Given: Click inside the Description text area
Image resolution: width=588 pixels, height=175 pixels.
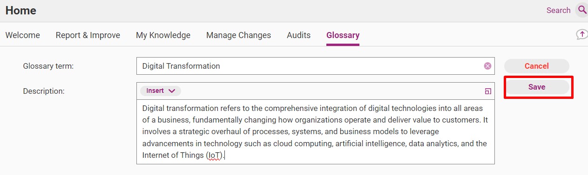Looking at the screenshot, I should [x=315, y=132].
